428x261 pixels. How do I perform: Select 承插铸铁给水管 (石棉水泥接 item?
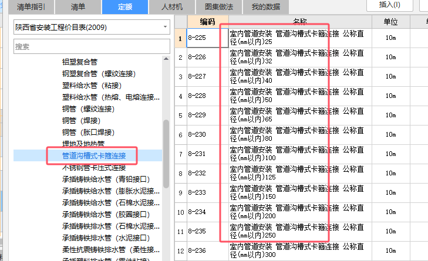tap(111, 202)
